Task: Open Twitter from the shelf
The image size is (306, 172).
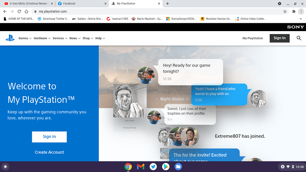Action: tap(153, 167)
